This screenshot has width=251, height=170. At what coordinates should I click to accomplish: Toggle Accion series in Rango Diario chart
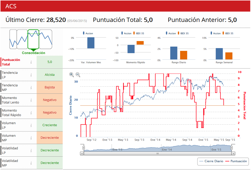click(171, 33)
